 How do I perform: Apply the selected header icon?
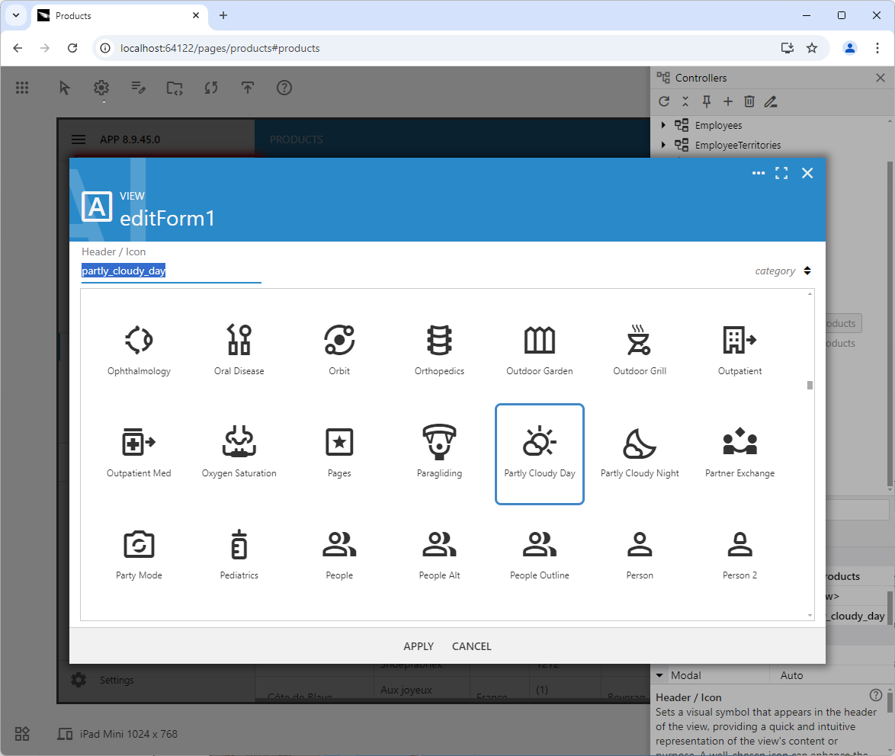(x=418, y=645)
